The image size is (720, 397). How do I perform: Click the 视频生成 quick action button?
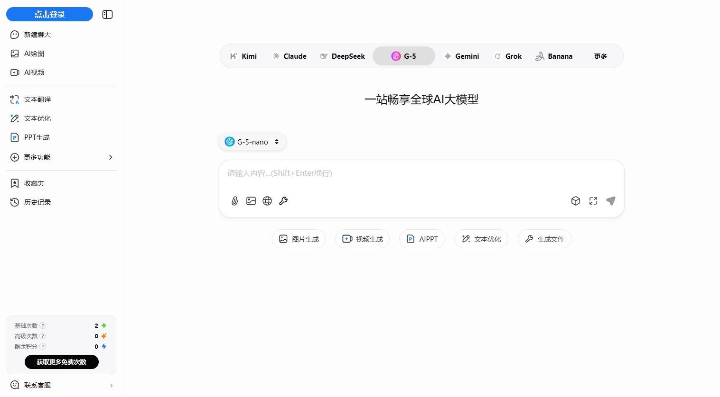(363, 239)
